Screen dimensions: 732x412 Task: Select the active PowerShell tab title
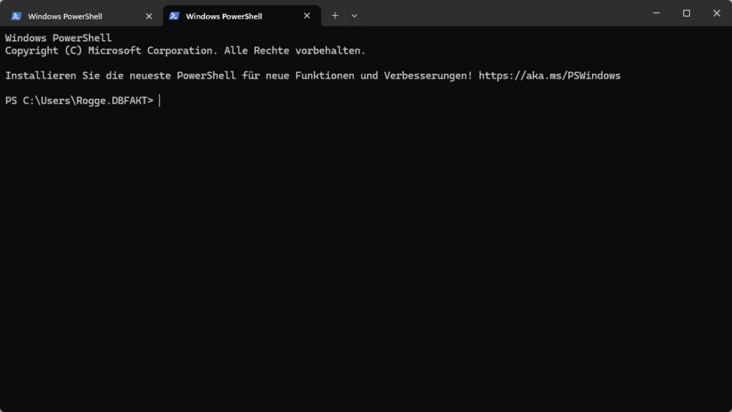tap(224, 16)
